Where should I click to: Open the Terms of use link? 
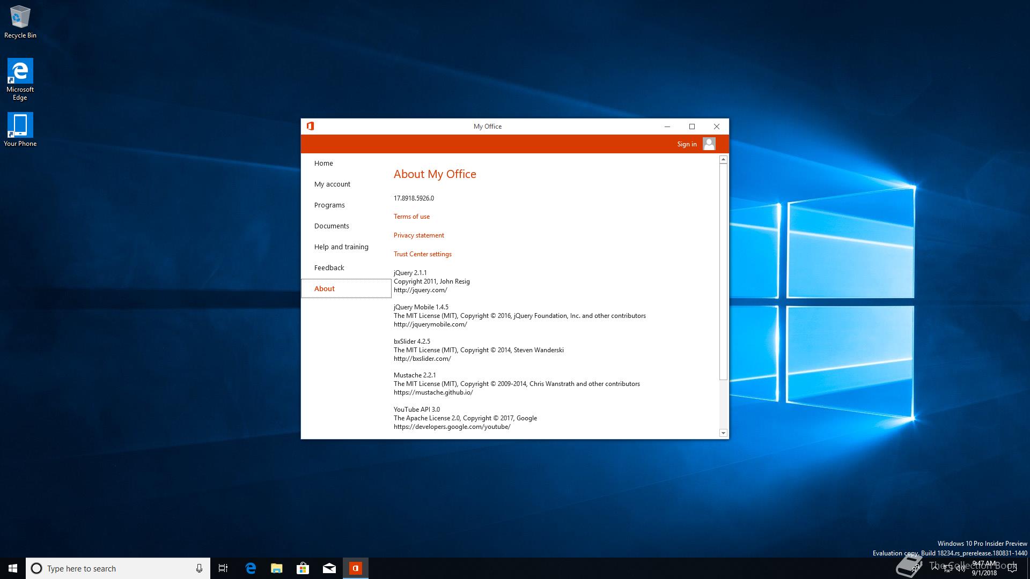tap(411, 217)
